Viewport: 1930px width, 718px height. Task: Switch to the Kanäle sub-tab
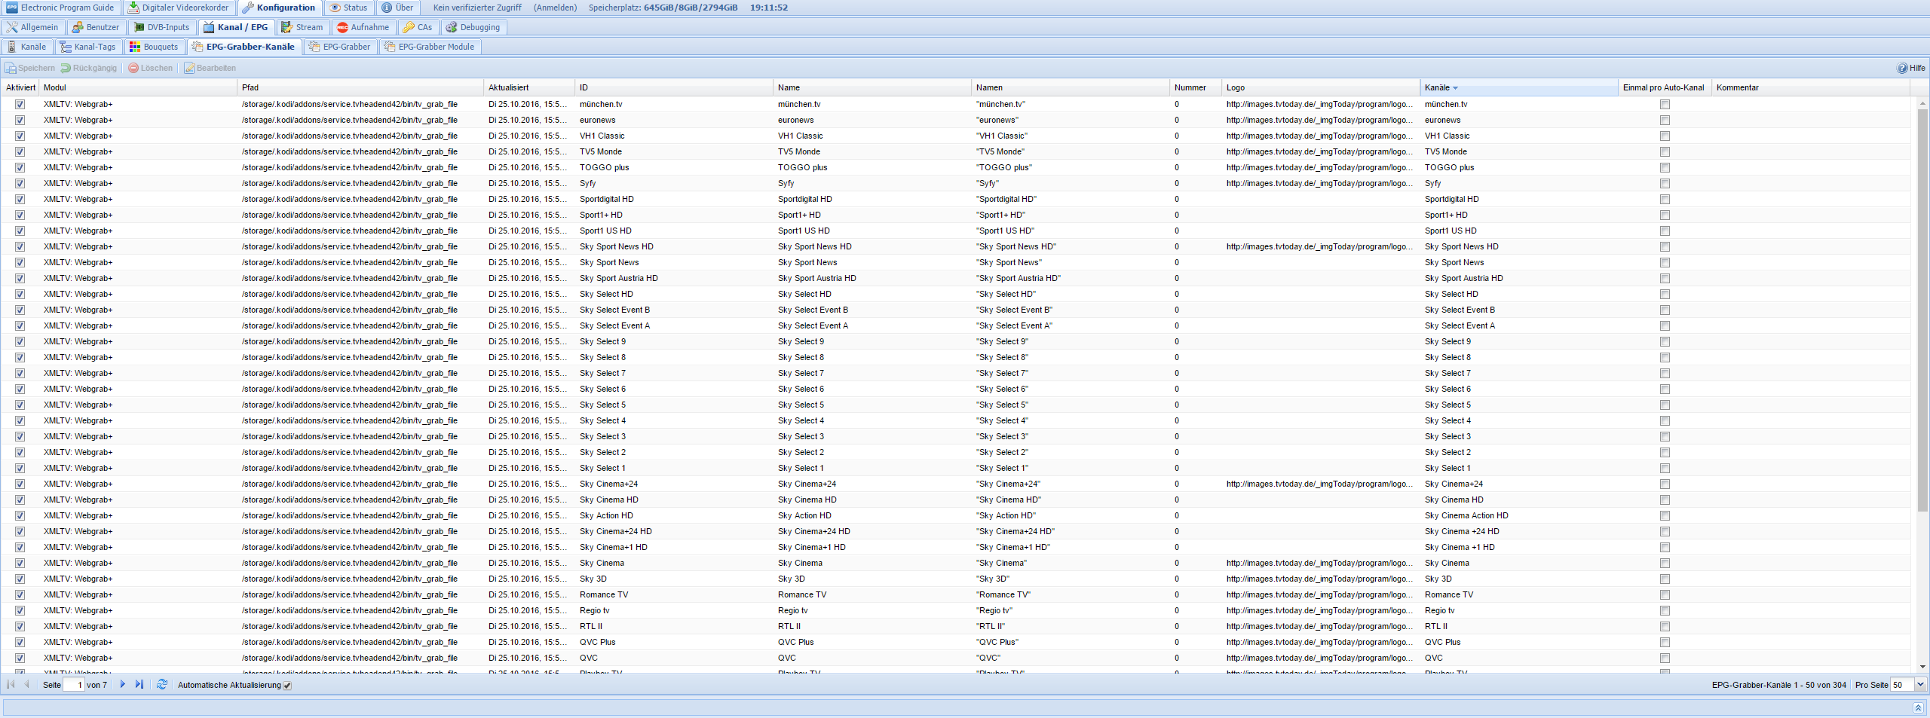point(26,47)
